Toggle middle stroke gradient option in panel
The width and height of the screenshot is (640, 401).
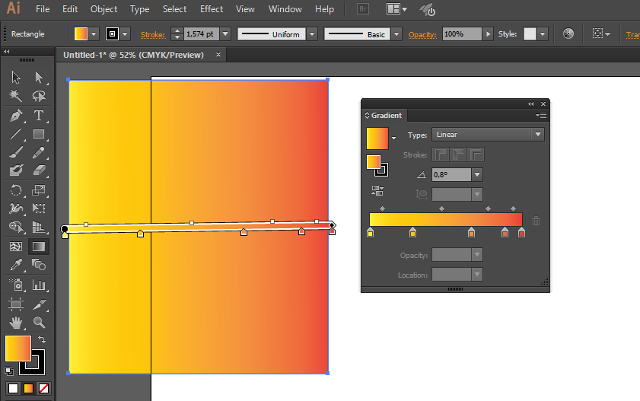click(458, 154)
